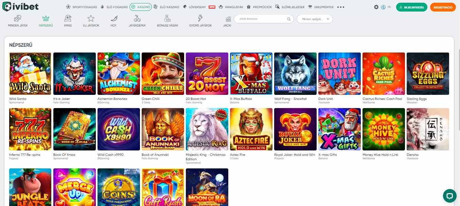Open the Eredmények menu
This screenshot has width=460, height=206.
click(321, 7)
